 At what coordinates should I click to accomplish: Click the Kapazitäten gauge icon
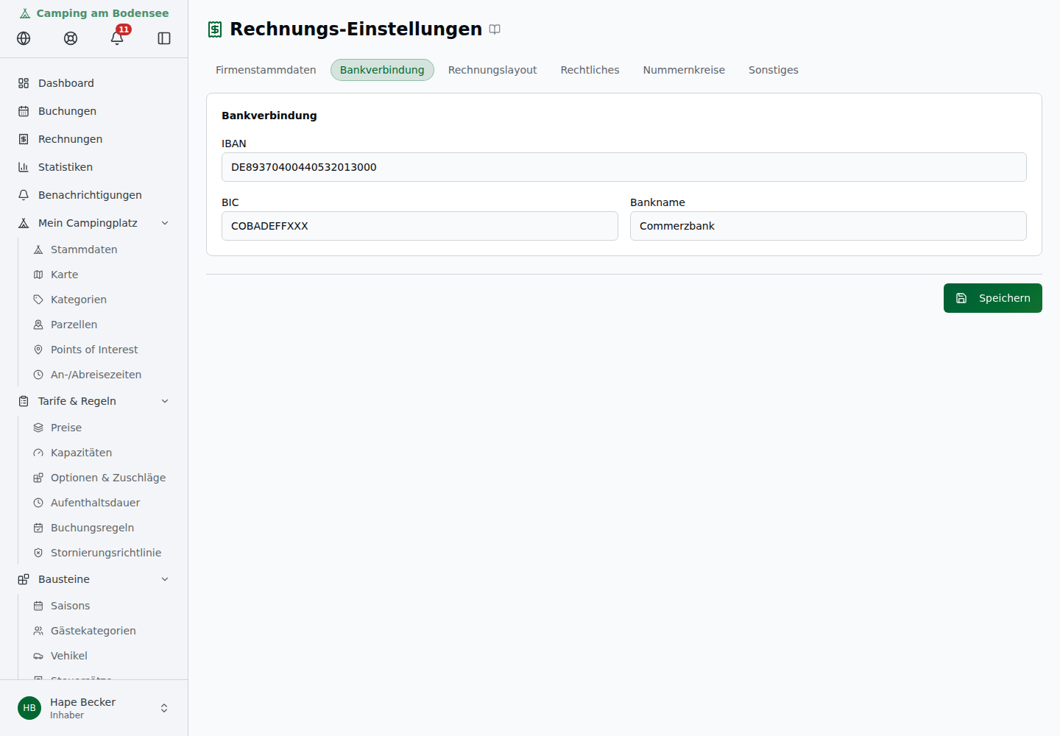click(x=38, y=453)
